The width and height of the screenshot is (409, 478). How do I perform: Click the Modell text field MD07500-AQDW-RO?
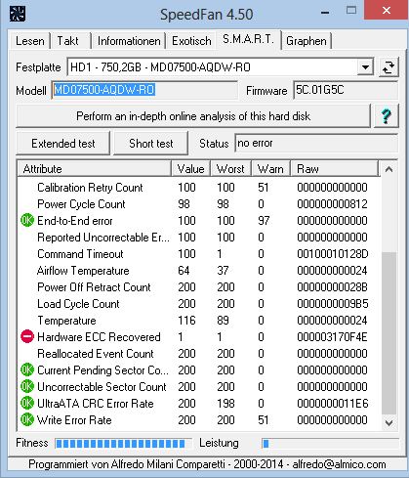click(144, 90)
